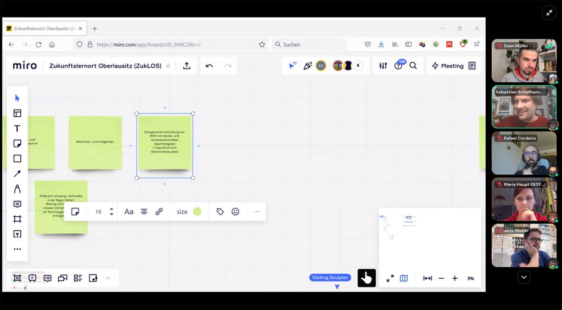562x310 pixels.
Task: Select the Shape rectangle tool
Action: pos(17,159)
